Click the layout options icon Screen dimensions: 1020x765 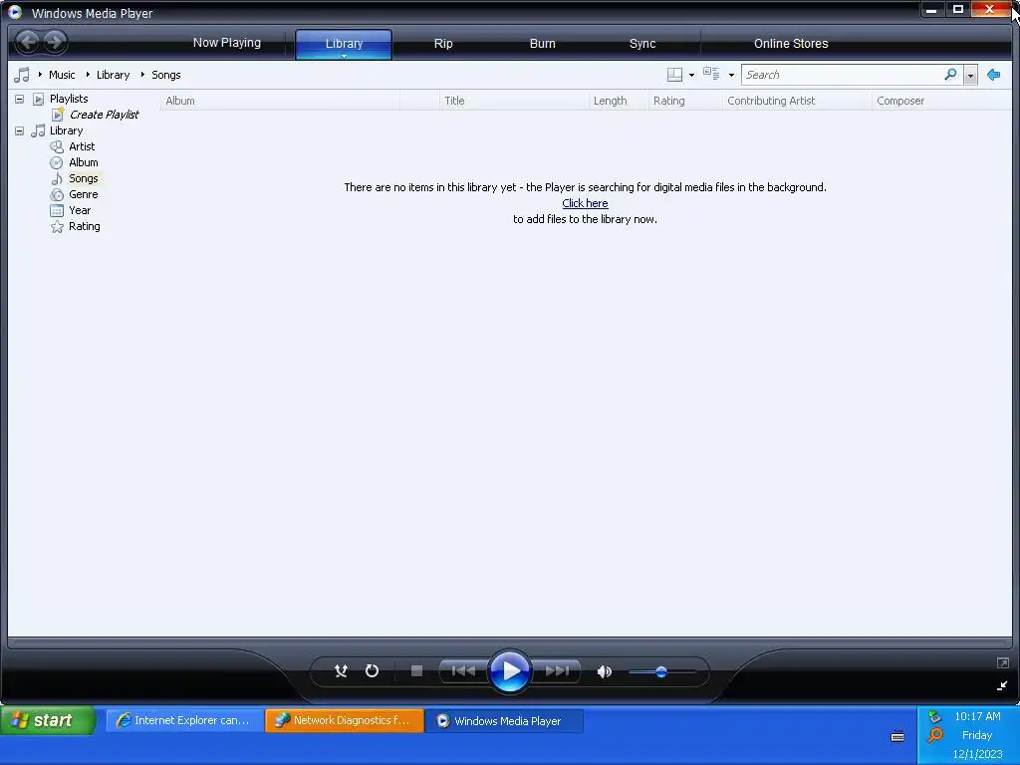click(674, 75)
